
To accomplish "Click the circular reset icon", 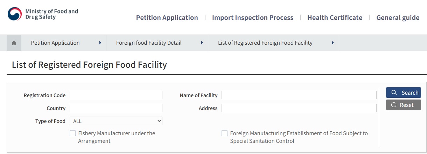I will pos(394,105).
